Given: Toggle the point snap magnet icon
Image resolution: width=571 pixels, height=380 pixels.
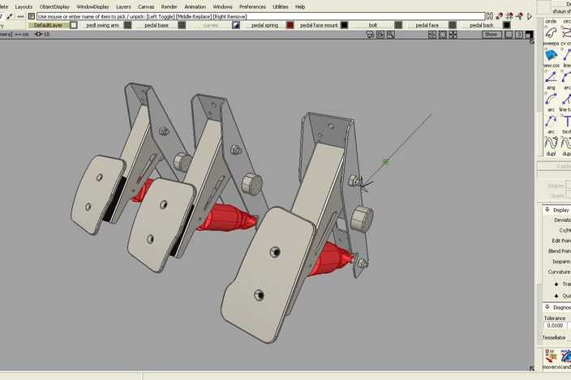Looking at the screenshot, I should [519, 16].
